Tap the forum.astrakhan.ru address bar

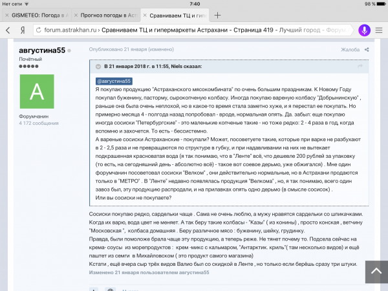pyautogui.click(x=192, y=30)
